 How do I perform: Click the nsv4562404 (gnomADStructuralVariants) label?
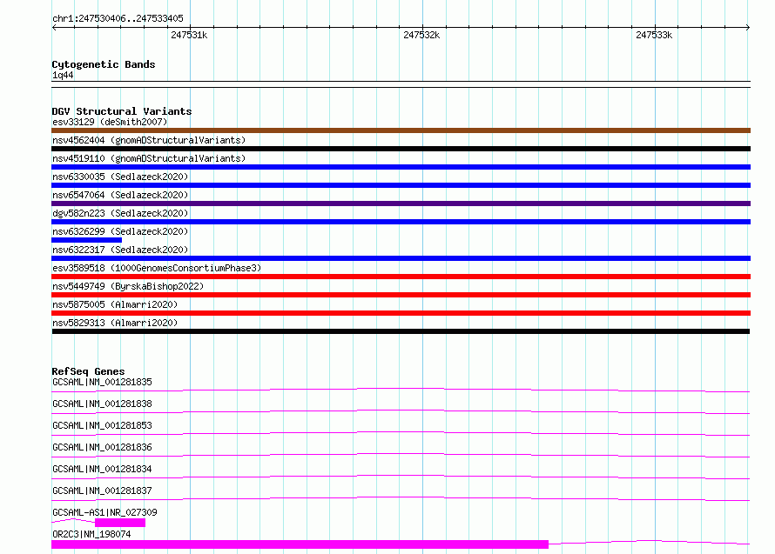149,140
